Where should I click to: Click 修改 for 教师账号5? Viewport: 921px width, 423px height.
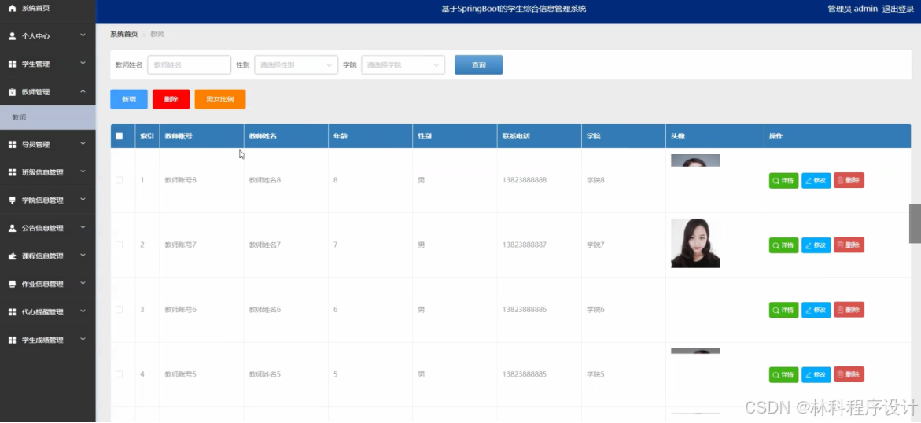816,374
